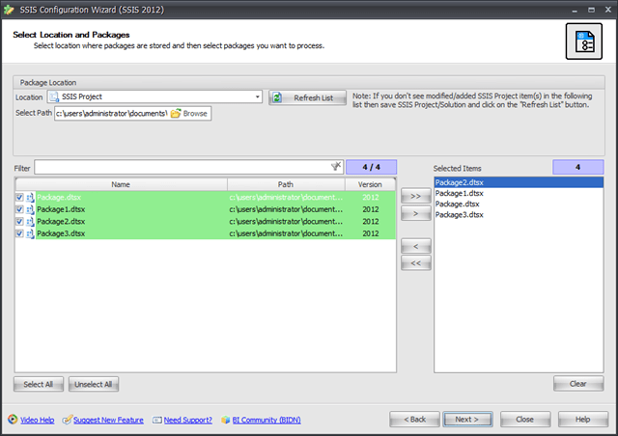Open the Video Help link
The width and height of the screenshot is (618, 436).
tap(37, 420)
